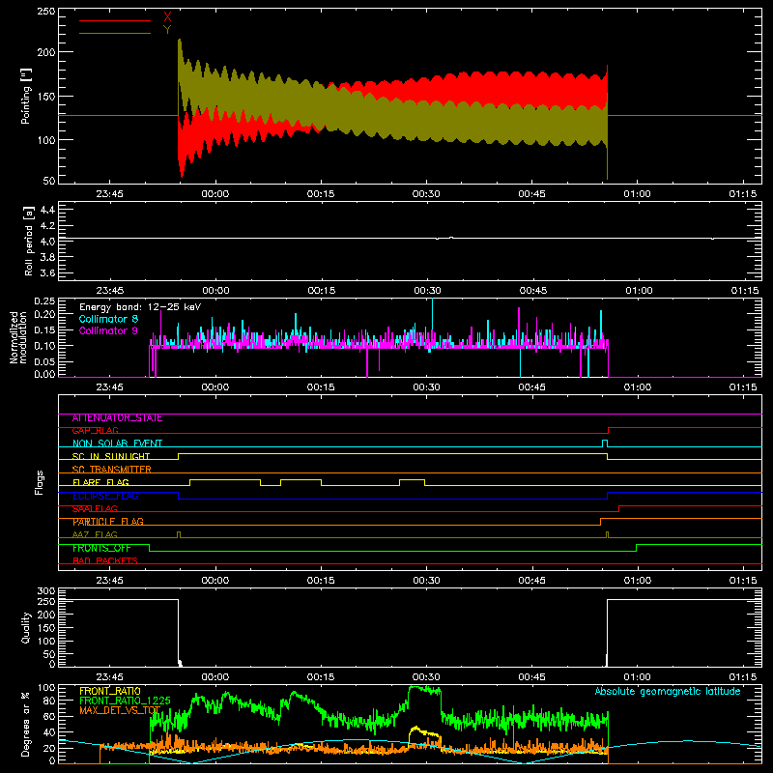Select the FRONTS_OFF flag label
The width and height of the screenshot is (773, 773).
coord(101,548)
